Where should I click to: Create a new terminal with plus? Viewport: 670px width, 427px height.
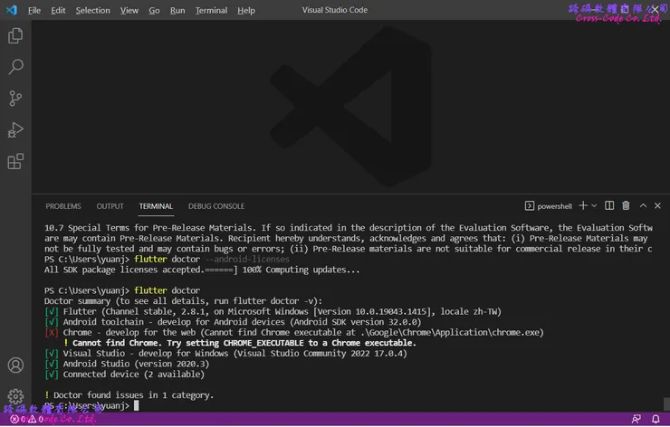(x=583, y=206)
